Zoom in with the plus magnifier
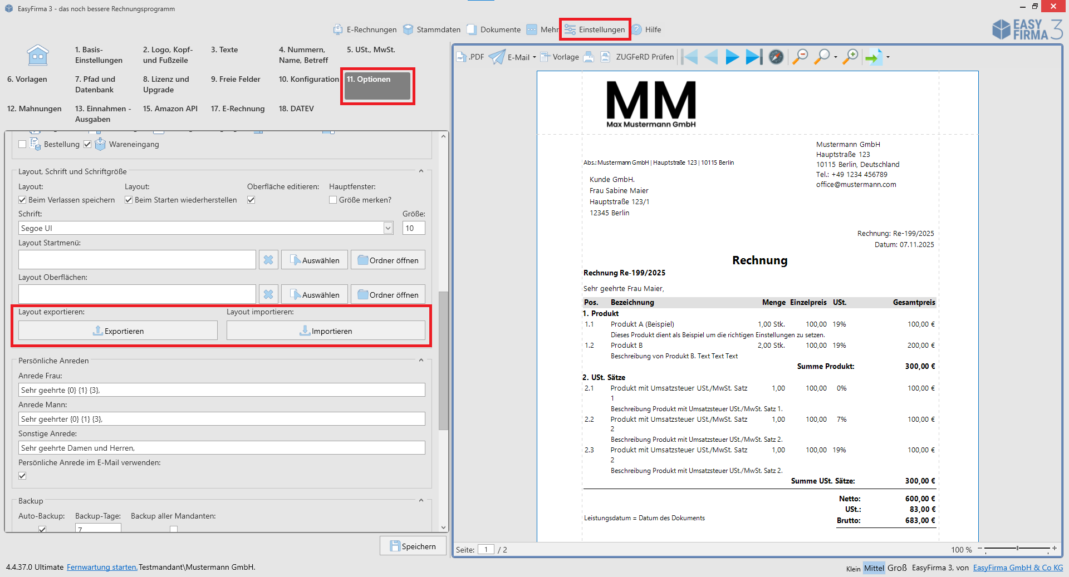 [850, 57]
